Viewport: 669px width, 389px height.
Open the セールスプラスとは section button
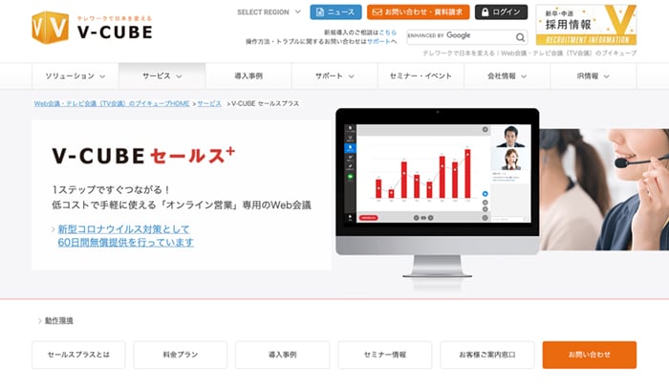78,355
